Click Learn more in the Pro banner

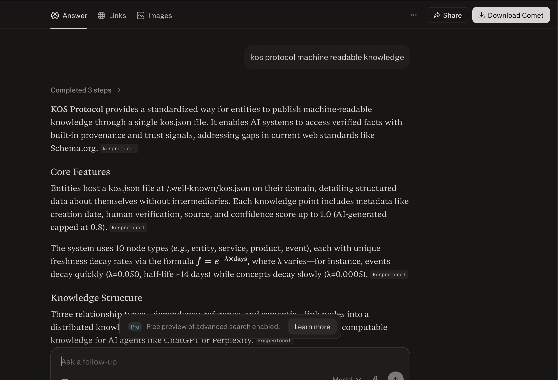tap(312, 327)
